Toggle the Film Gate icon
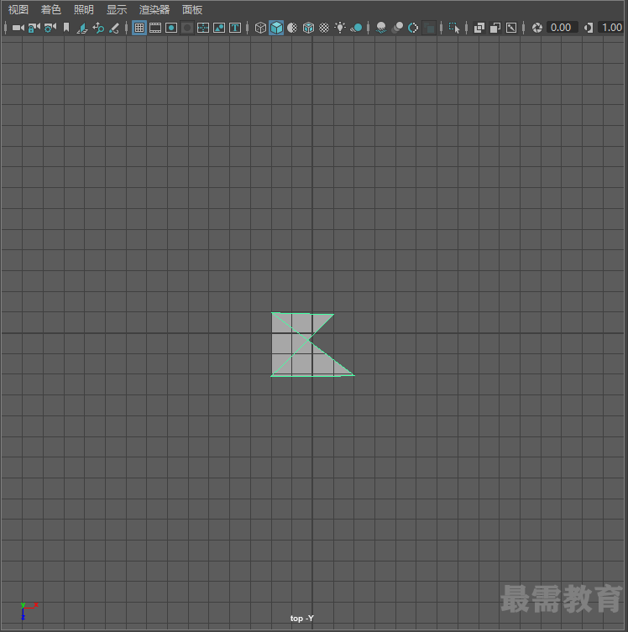The image size is (628, 632). [155, 28]
